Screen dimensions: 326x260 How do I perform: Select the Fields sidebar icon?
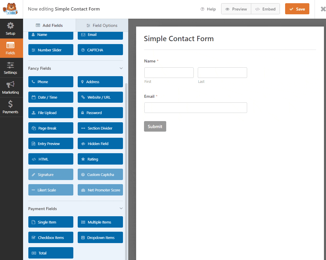(11, 45)
